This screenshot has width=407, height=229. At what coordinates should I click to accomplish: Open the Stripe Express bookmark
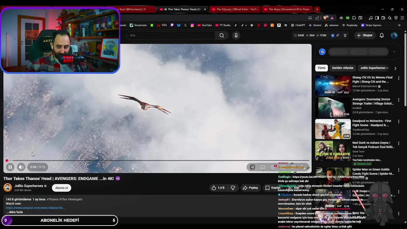coord(371,25)
